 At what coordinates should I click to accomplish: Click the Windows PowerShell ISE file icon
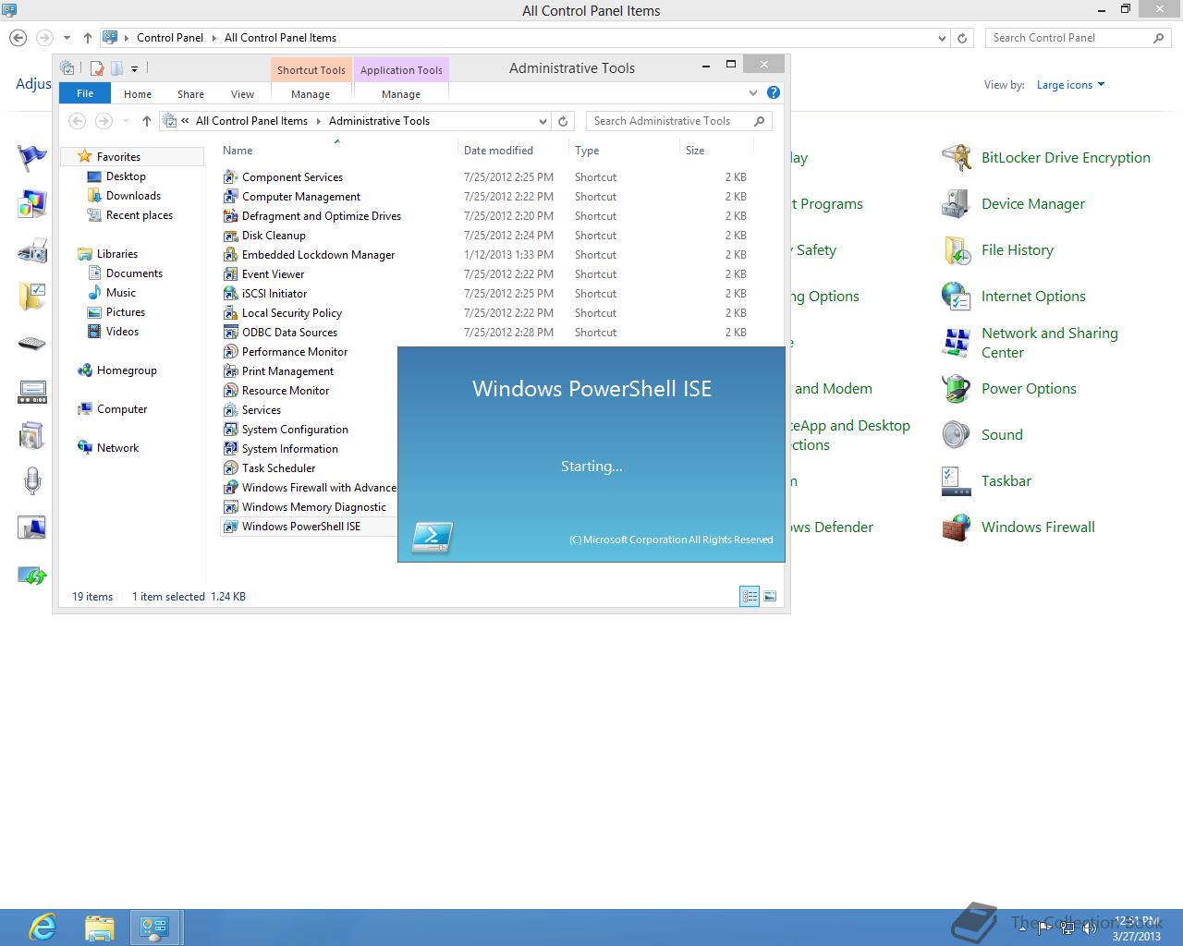click(x=230, y=526)
